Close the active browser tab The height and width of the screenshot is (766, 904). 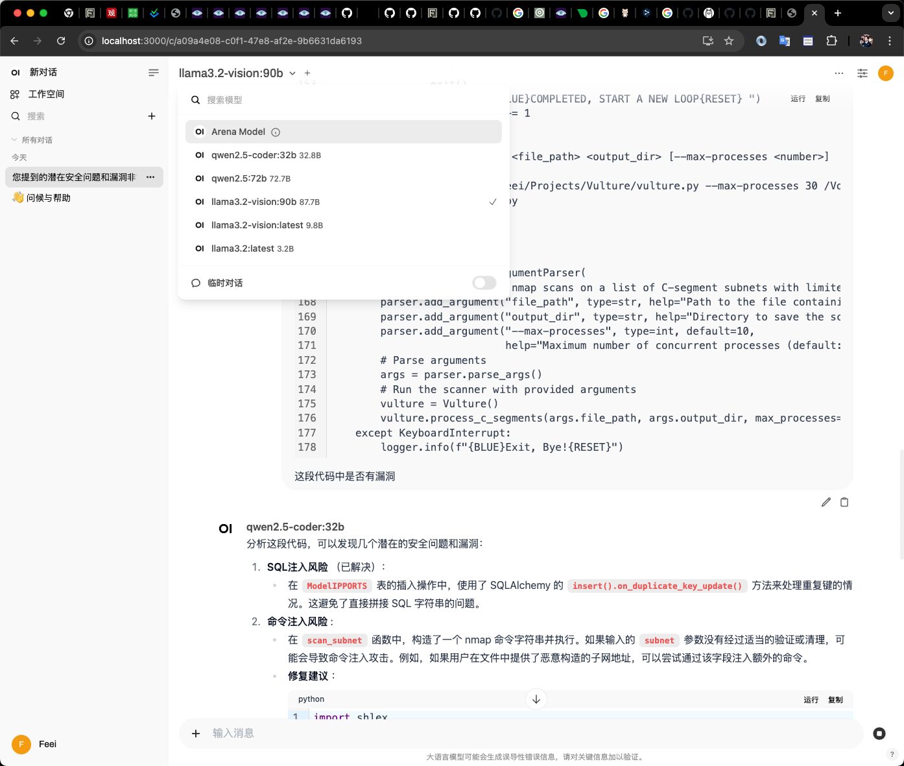pos(815,13)
